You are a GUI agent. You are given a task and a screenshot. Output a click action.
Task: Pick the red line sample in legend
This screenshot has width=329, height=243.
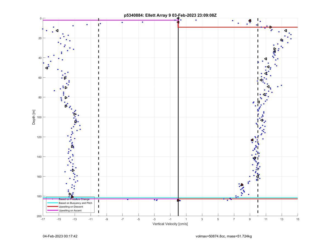[52, 207]
